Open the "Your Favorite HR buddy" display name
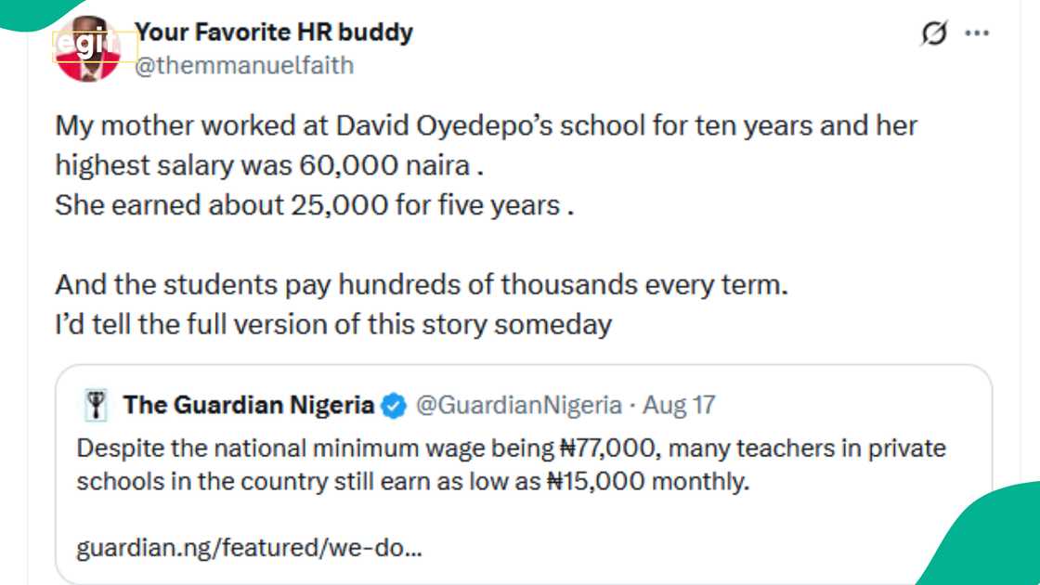This screenshot has width=1040, height=585. (x=274, y=32)
